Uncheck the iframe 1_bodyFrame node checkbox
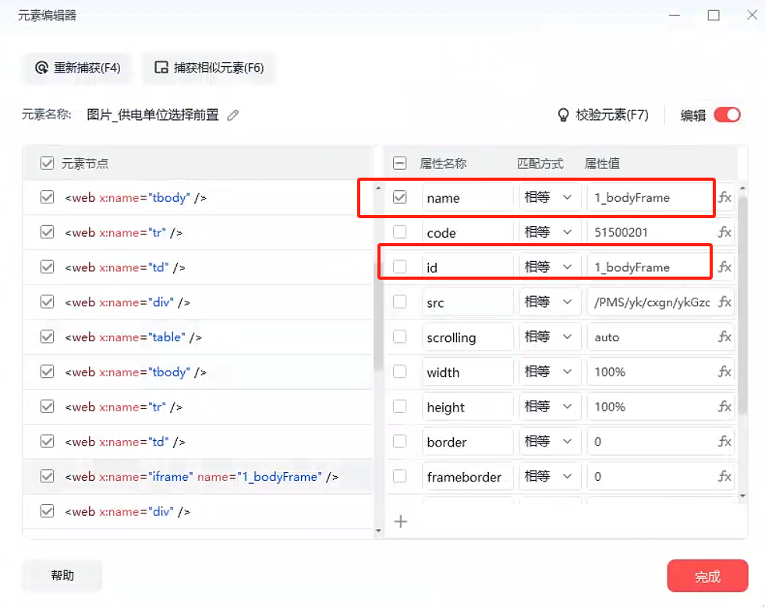This screenshot has height=607, width=765. click(47, 476)
